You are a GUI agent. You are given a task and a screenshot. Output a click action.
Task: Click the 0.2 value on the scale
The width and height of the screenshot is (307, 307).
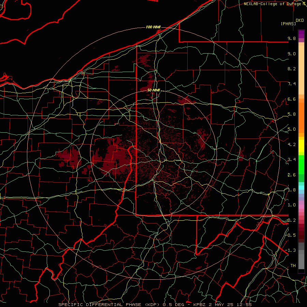[x=292, y=220]
